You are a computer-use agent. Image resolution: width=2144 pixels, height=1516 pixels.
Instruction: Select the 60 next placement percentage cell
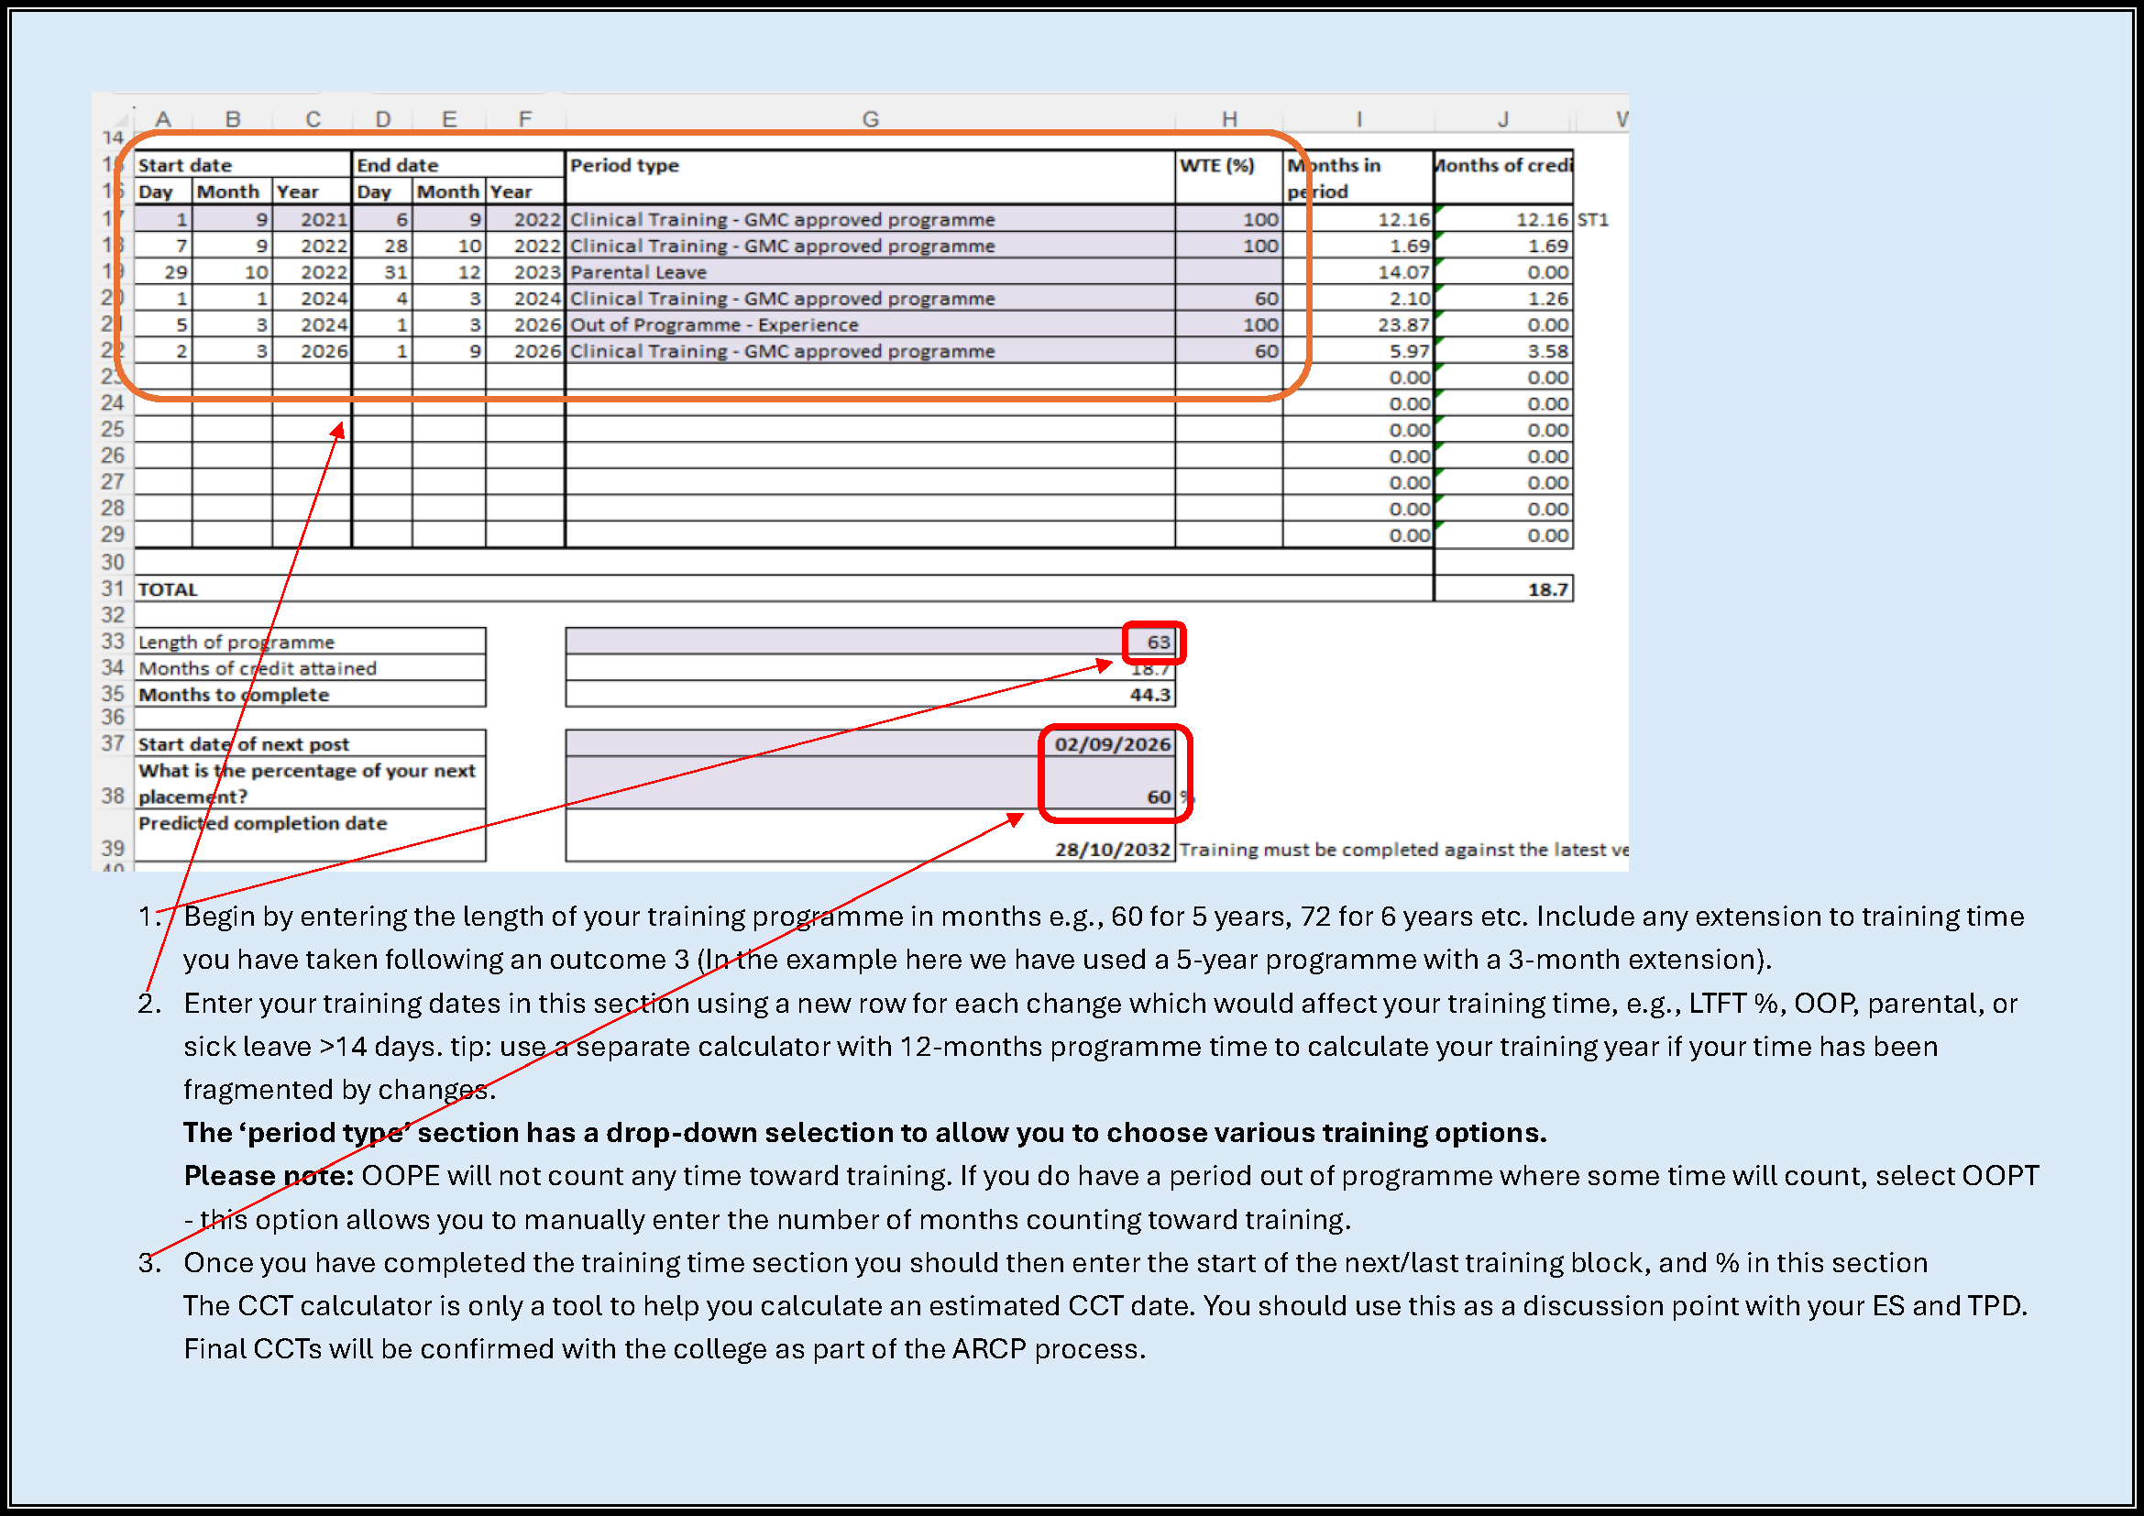coord(869,783)
